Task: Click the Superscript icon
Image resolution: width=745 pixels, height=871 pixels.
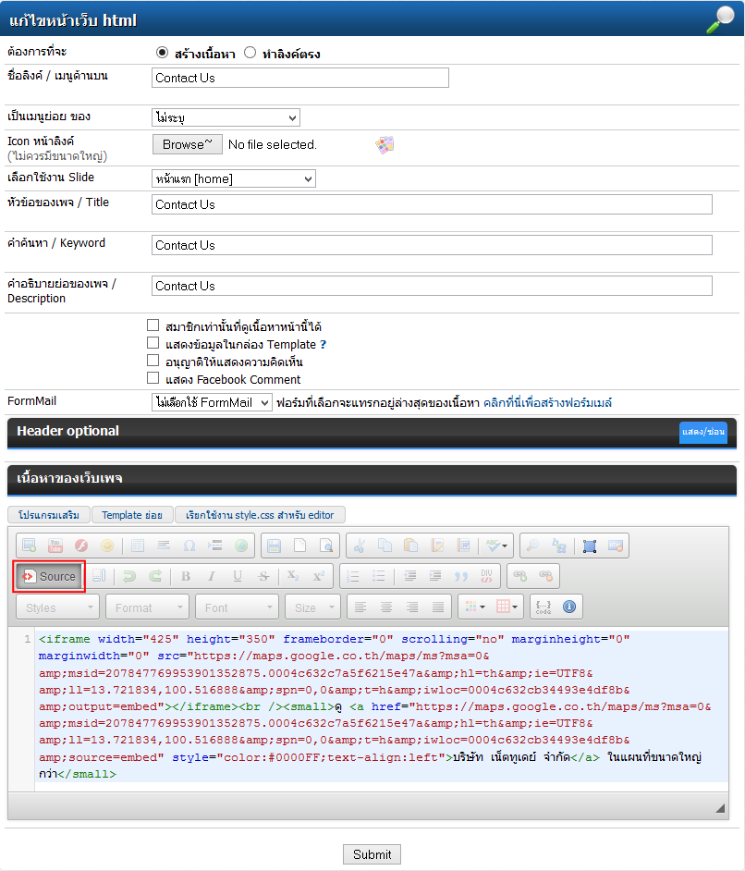Action: [x=319, y=576]
